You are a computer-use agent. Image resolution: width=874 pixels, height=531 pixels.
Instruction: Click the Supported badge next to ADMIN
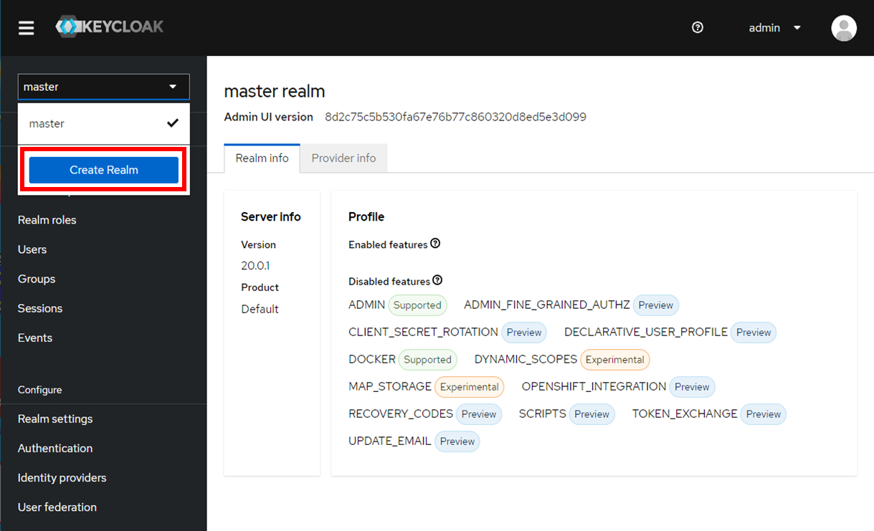tap(417, 305)
